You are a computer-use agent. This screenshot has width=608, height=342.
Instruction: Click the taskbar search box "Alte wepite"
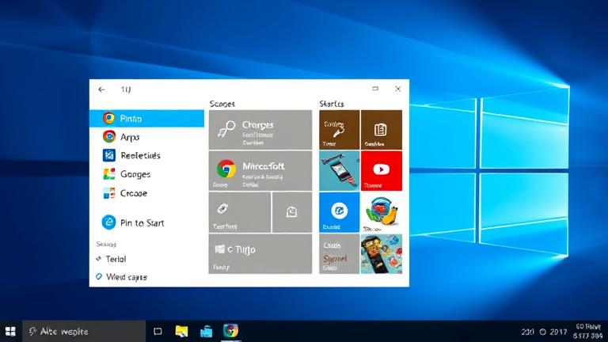click(84, 331)
